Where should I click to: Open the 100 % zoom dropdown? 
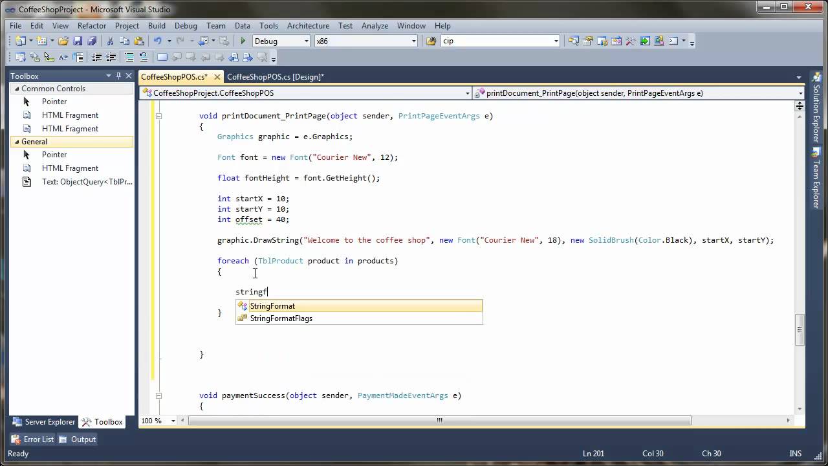tap(173, 421)
